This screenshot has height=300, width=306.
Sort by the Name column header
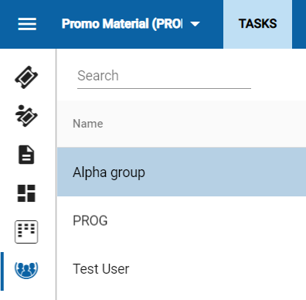tap(88, 124)
